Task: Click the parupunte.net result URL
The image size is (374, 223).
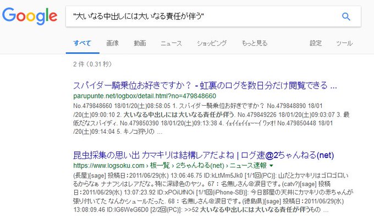Action: point(145,96)
